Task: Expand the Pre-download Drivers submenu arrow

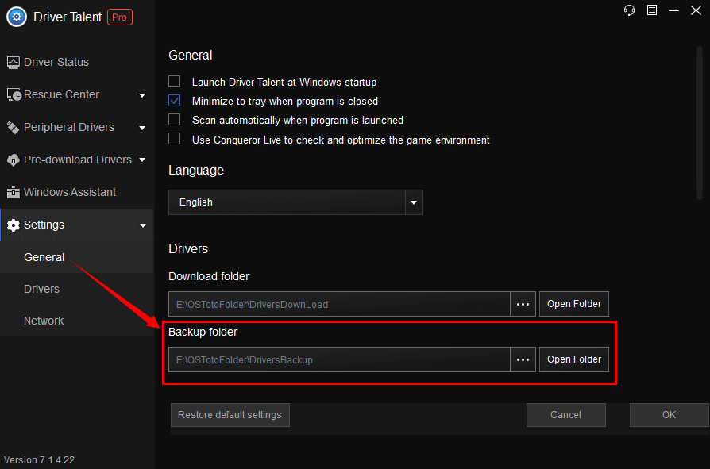Action: click(x=142, y=160)
